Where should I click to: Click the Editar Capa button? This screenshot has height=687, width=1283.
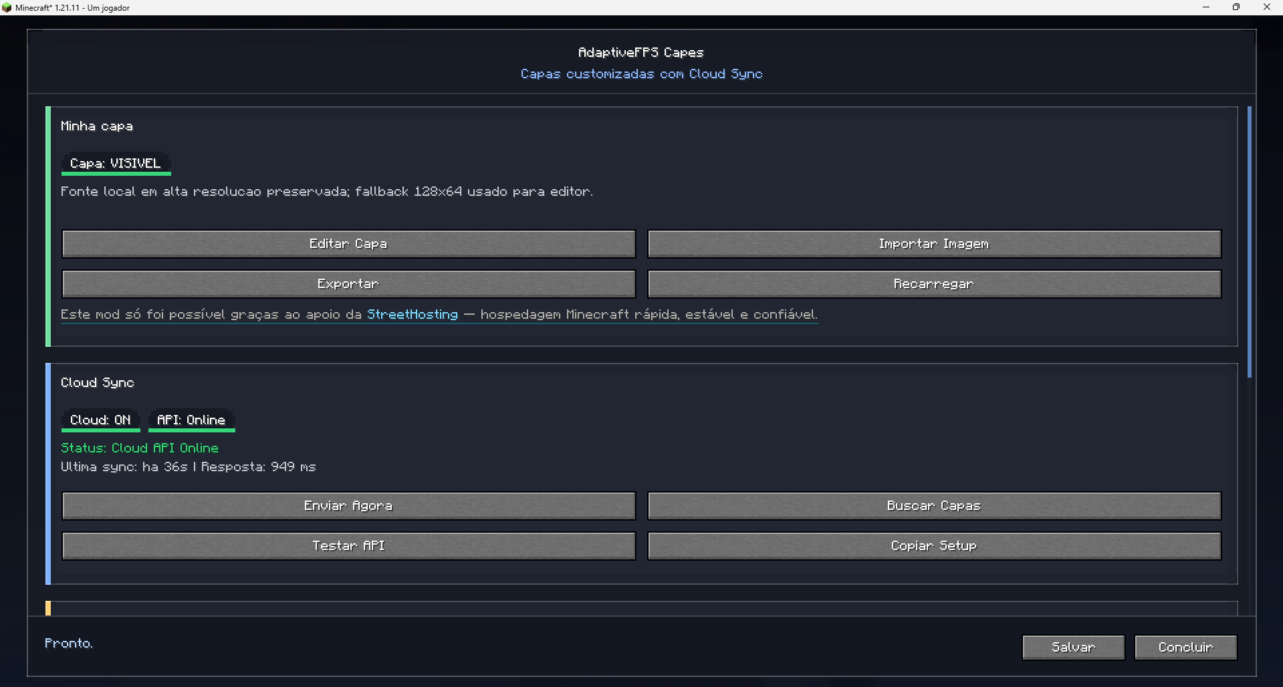click(x=348, y=244)
